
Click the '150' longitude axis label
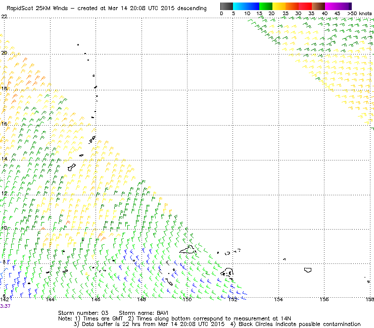point(187,299)
